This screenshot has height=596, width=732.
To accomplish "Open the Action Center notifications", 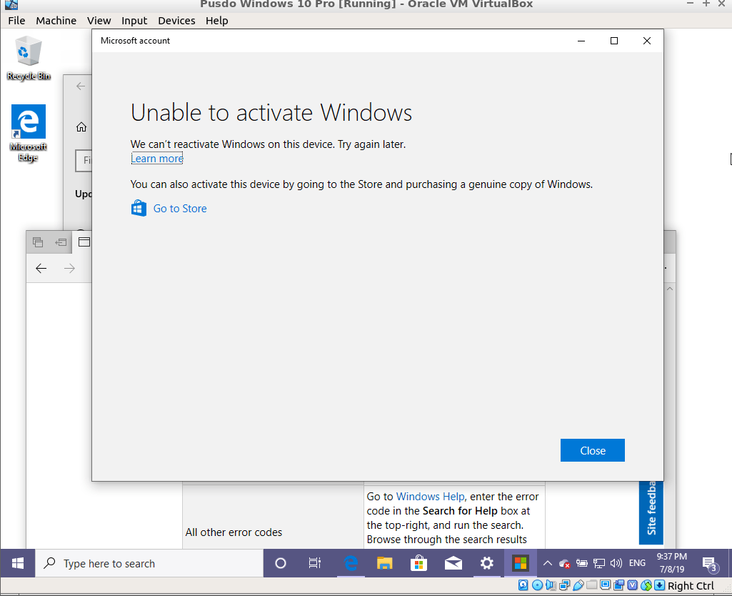I will [x=709, y=563].
